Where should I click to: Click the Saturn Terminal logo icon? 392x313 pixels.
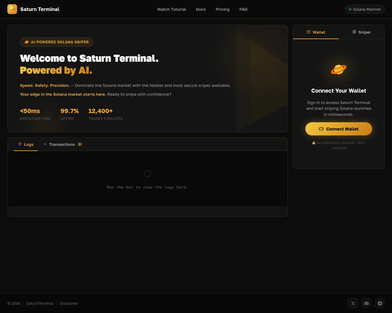[x=12, y=9]
